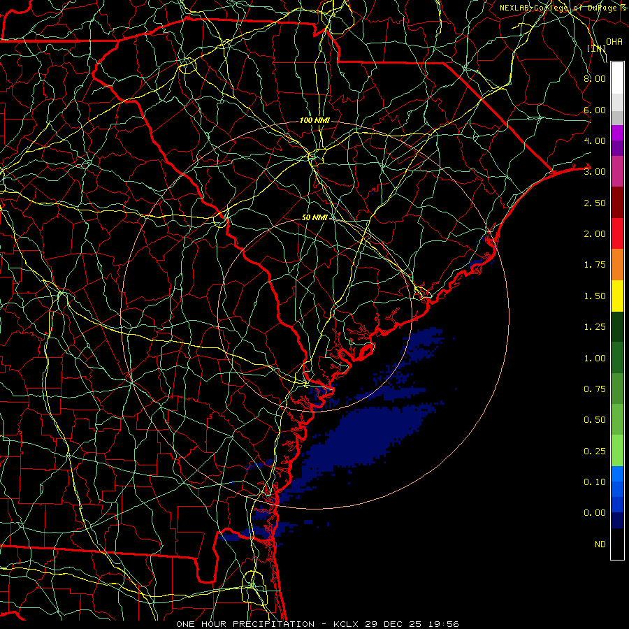Click the "1.50" scale value

(x=595, y=296)
